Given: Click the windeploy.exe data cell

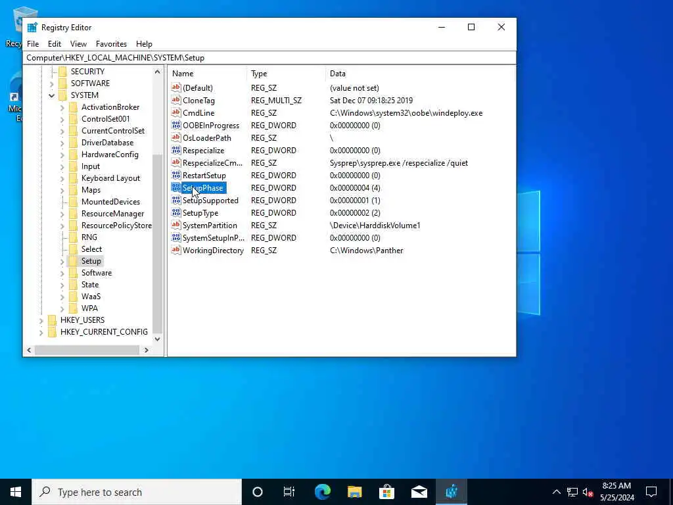Looking at the screenshot, I should click(406, 113).
